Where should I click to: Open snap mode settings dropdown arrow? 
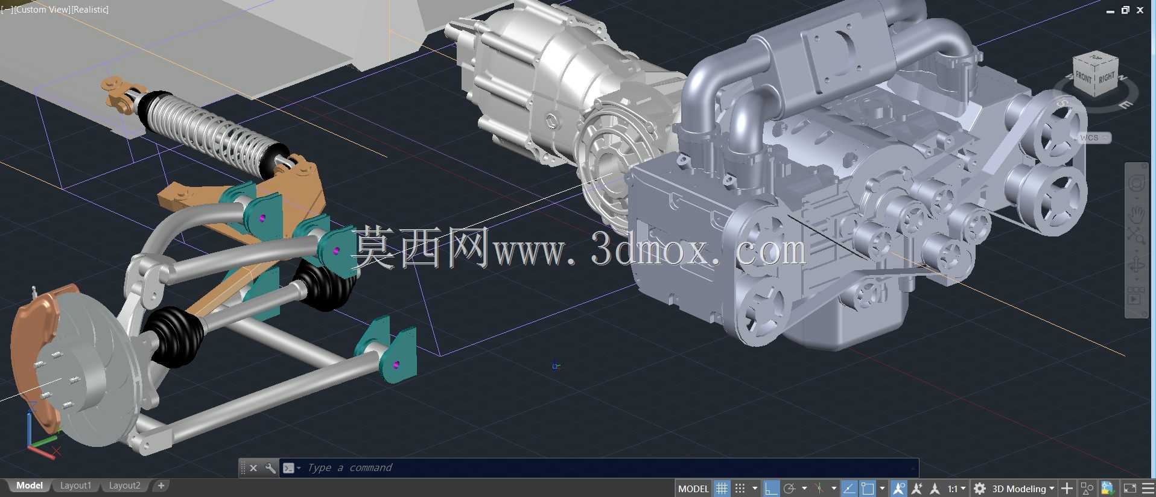pos(755,489)
